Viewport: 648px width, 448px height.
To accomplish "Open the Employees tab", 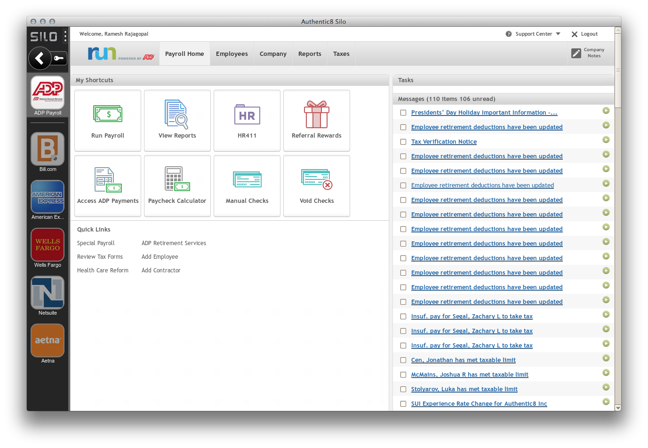I will [232, 54].
